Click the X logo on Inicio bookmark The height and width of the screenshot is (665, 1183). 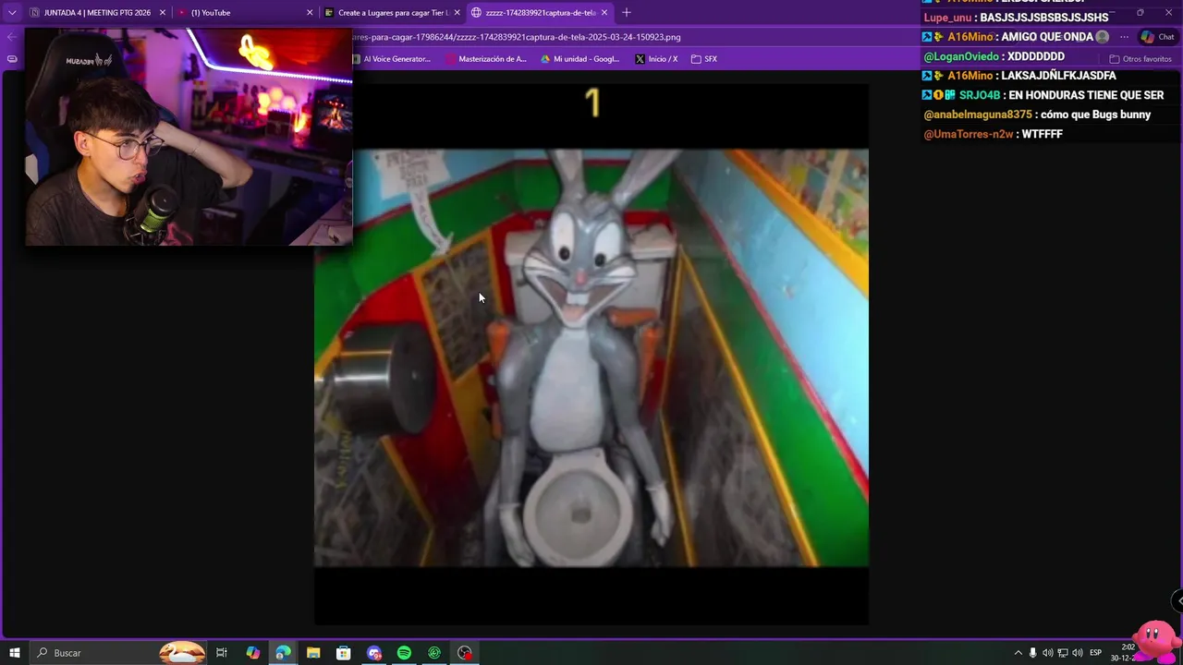640,59
